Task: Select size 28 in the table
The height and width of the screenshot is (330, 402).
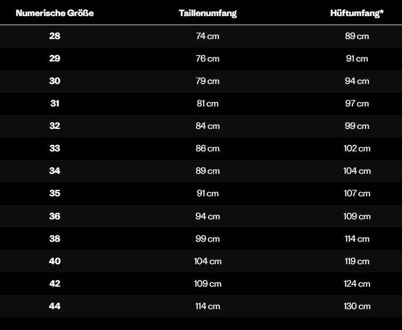Action: [55, 36]
